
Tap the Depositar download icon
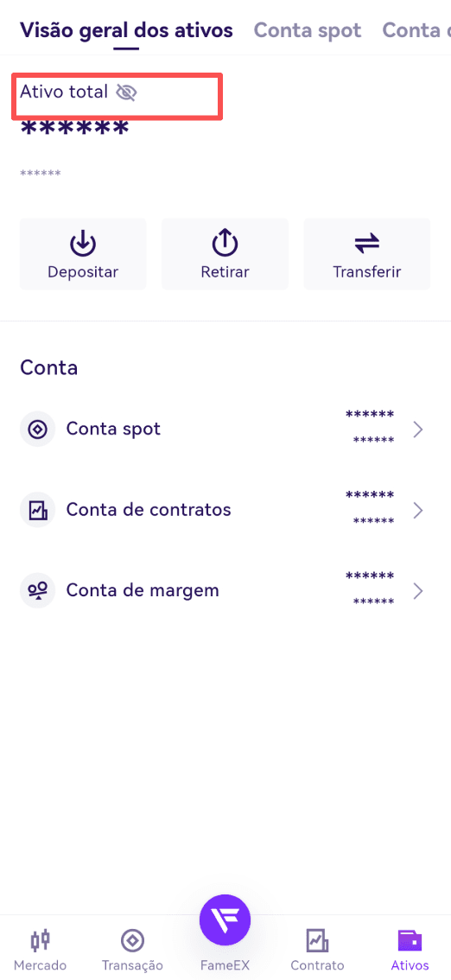[82, 244]
